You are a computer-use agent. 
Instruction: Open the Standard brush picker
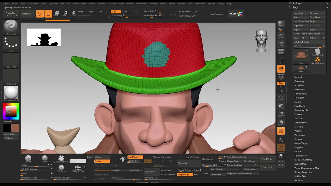(x=11, y=27)
